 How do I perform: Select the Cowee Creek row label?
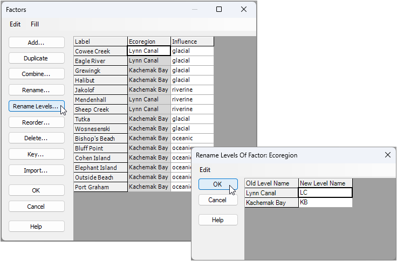(100, 51)
